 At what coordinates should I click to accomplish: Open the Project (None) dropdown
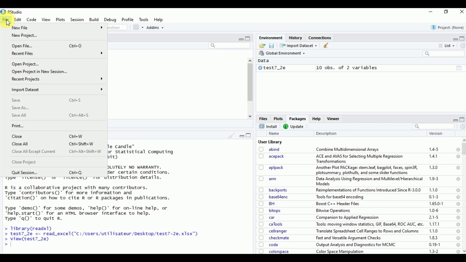[x=448, y=28]
